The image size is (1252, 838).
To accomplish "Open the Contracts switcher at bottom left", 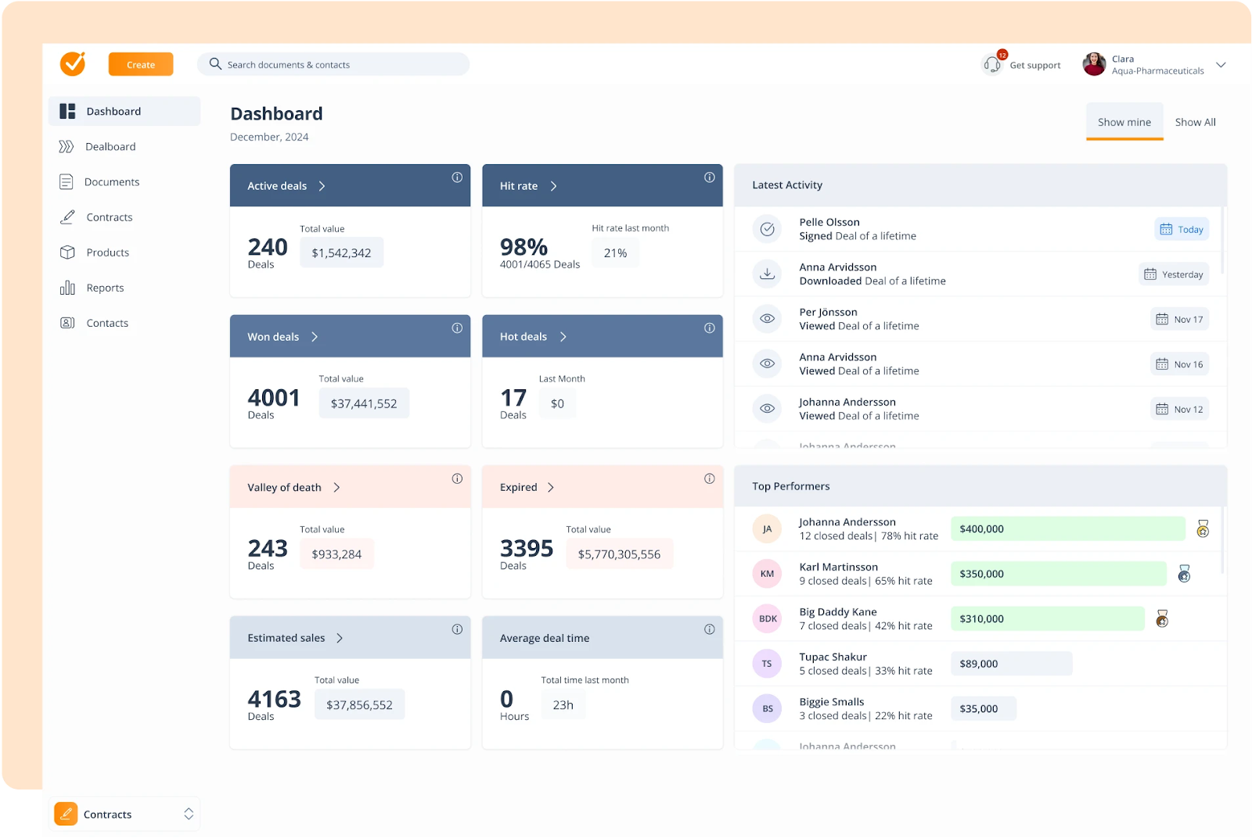I will pyautogui.click(x=125, y=814).
